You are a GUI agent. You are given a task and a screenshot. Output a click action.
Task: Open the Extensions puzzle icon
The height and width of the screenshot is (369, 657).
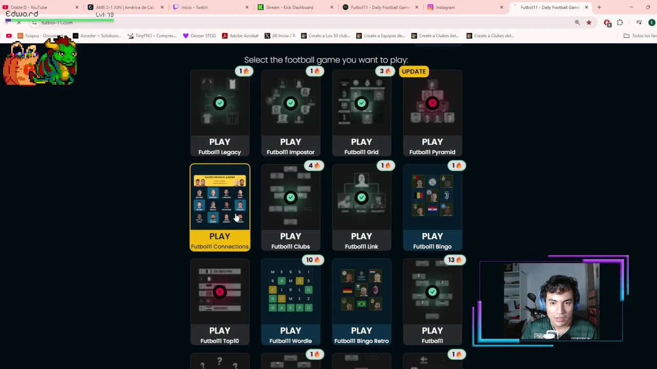(x=620, y=23)
